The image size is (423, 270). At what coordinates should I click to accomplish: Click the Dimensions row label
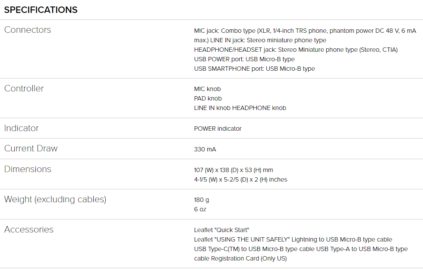[28, 169]
